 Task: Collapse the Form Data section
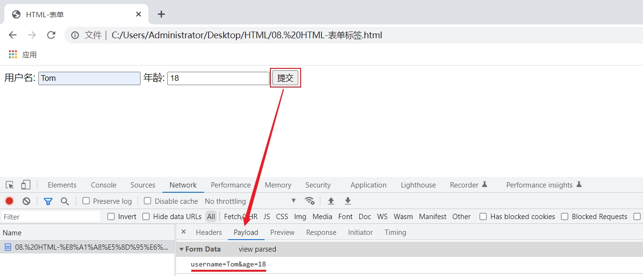(182, 249)
